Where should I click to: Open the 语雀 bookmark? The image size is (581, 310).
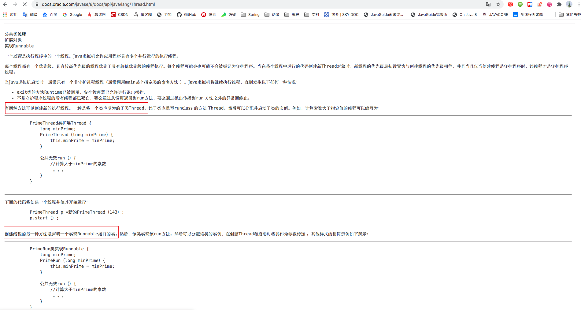click(228, 15)
